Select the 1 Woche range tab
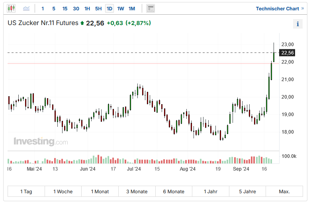This screenshot has width=313, height=202. coord(63,191)
